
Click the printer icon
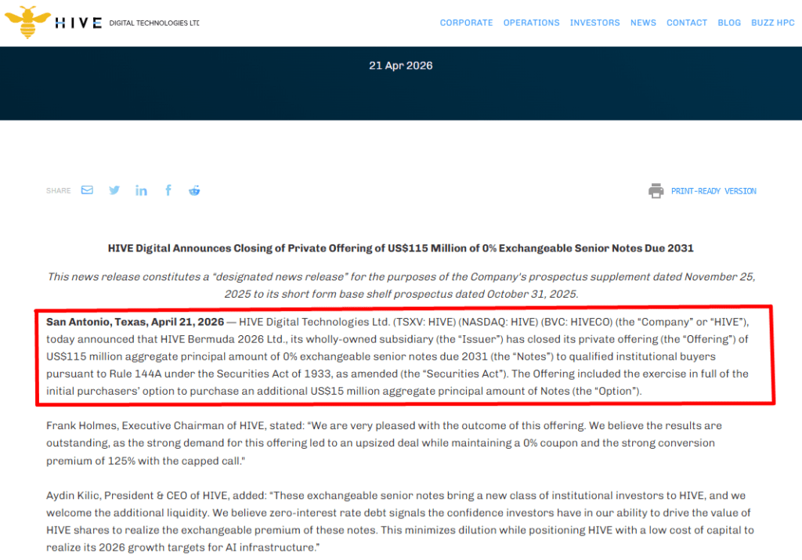tap(656, 191)
